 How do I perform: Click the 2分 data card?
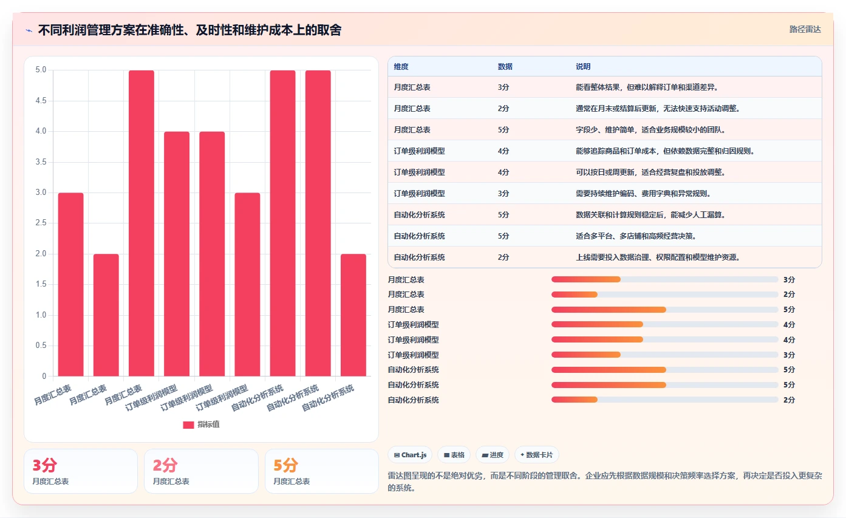[x=201, y=471]
